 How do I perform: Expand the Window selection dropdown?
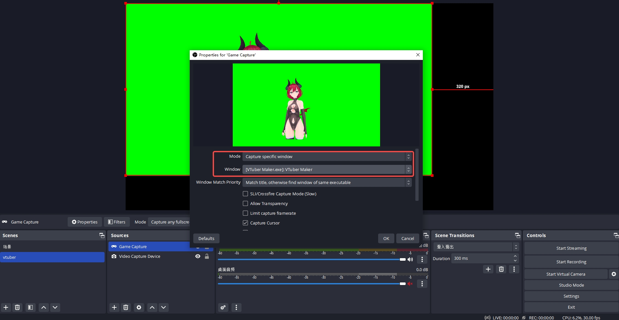pyautogui.click(x=327, y=169)
